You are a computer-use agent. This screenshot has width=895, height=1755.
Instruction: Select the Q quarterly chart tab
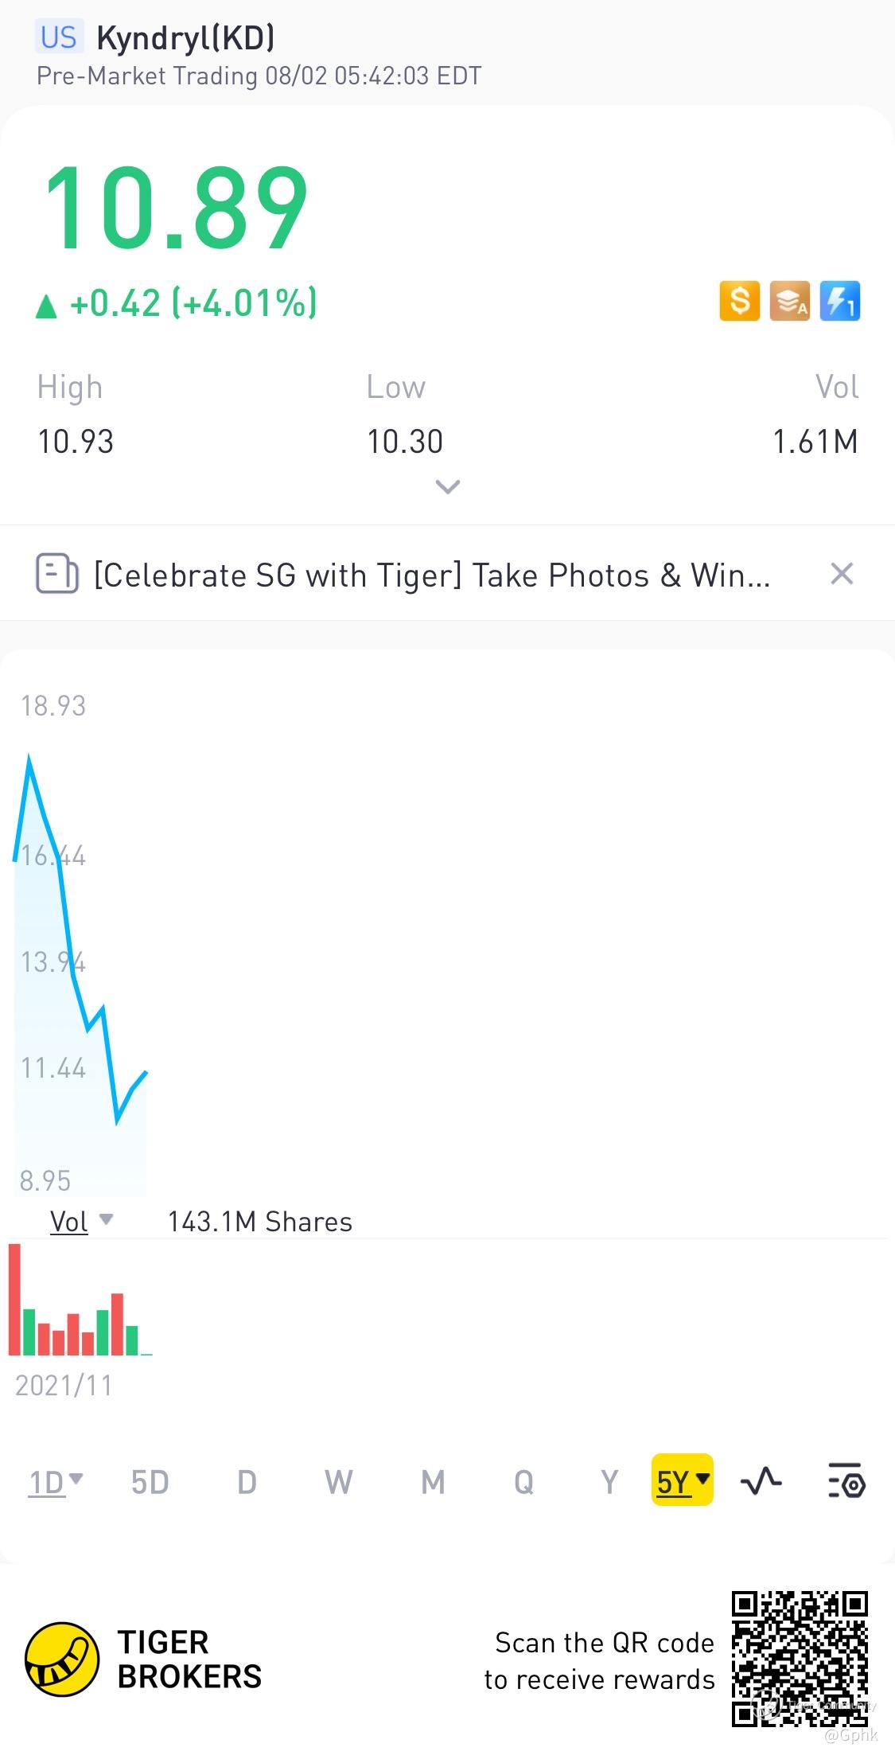(523, 1482)
